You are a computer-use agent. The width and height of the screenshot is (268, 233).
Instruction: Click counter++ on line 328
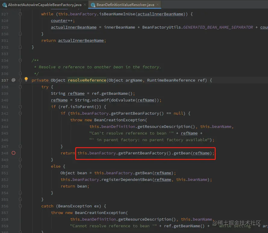tap(62, 21)
